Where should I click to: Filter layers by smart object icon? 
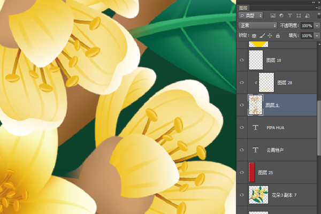click(307, 16)
